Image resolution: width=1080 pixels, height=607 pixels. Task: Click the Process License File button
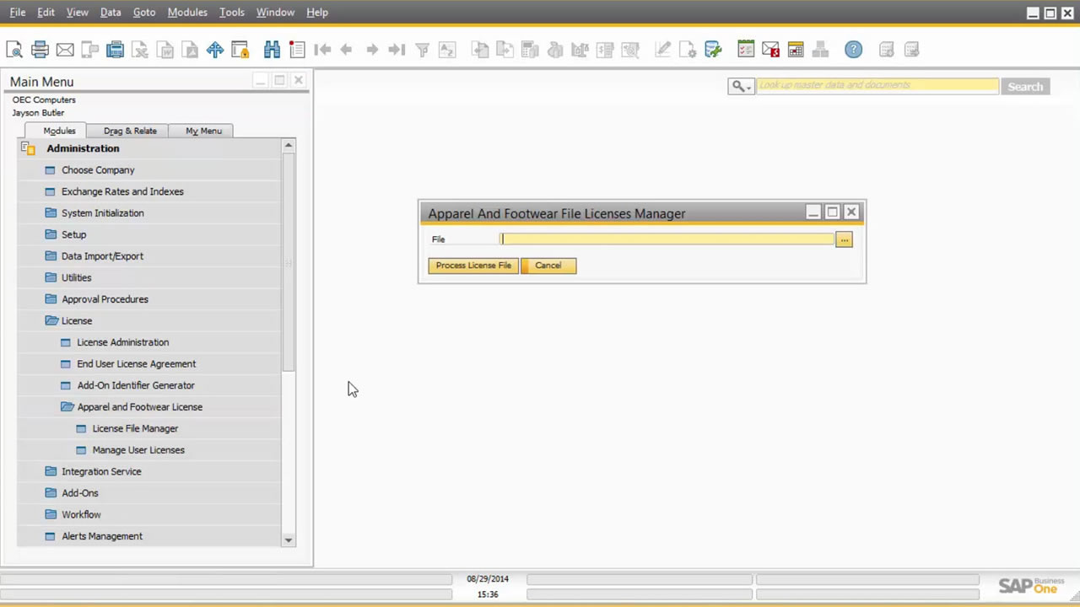[473, 266]
